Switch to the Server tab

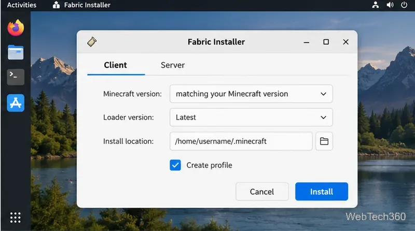click(x=173, y=65)
